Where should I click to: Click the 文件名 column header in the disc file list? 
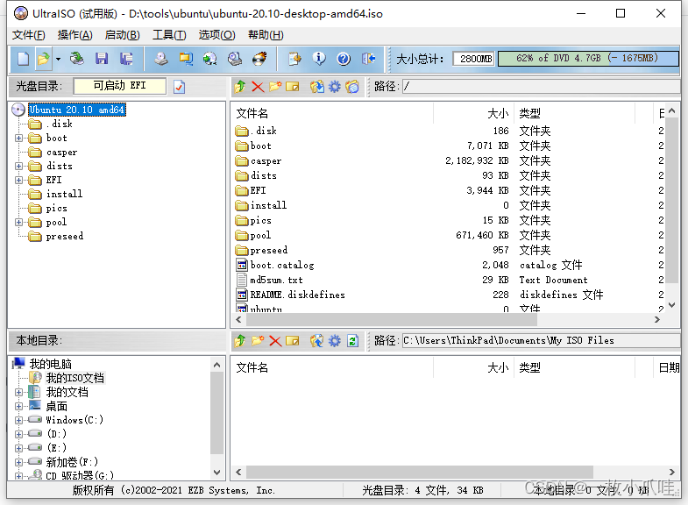[x=332, y=113]
